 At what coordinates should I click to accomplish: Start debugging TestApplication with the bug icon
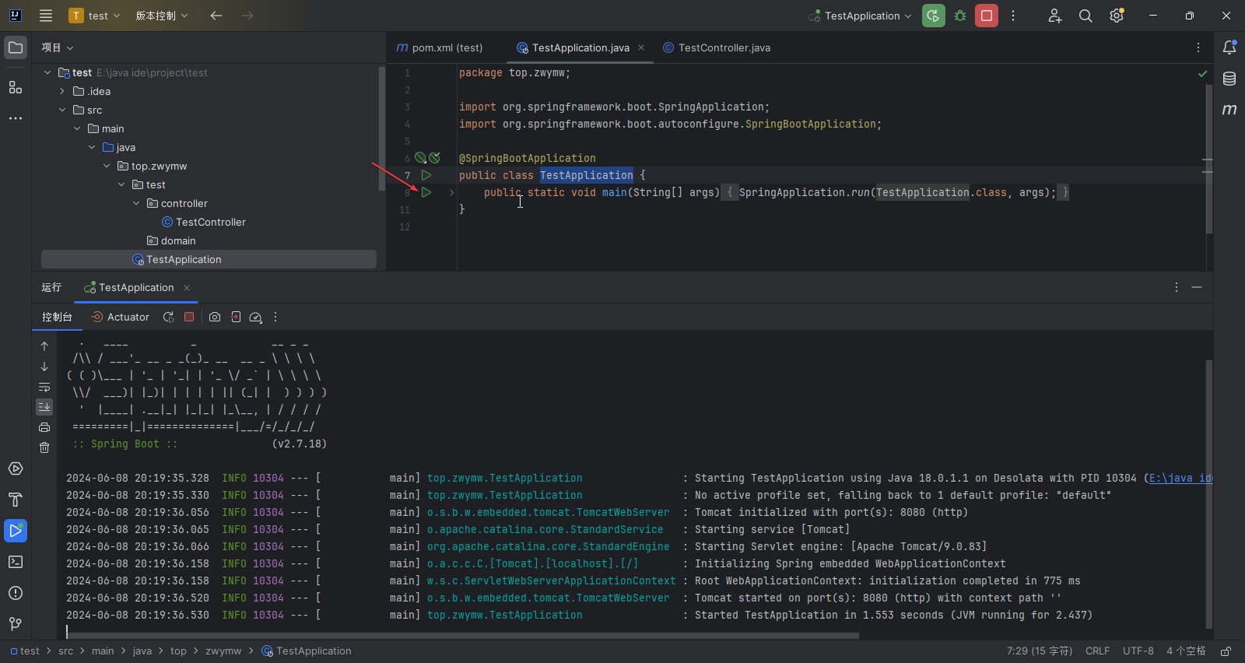960,16
